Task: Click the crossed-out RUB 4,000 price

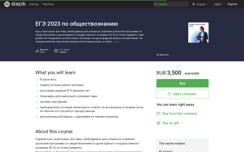Action: point(192,73)
